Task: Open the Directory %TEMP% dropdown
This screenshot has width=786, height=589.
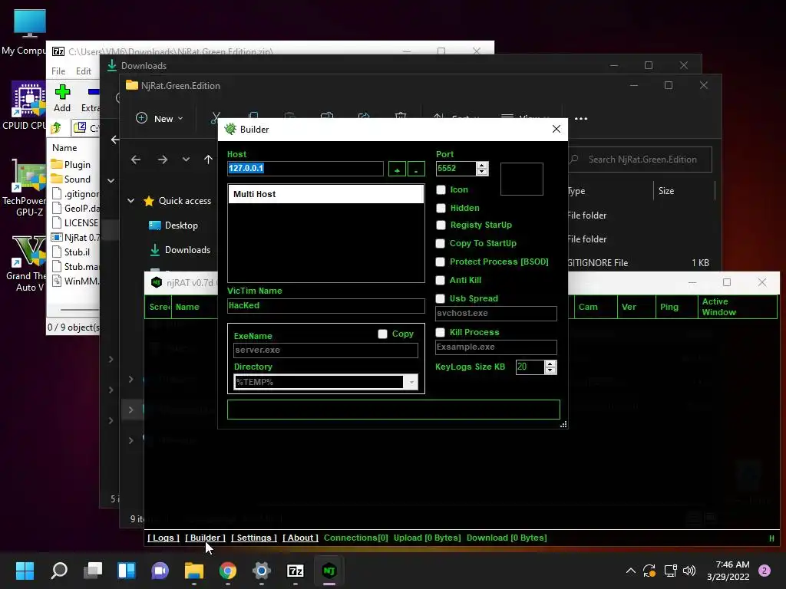Action: pos(411,382)
